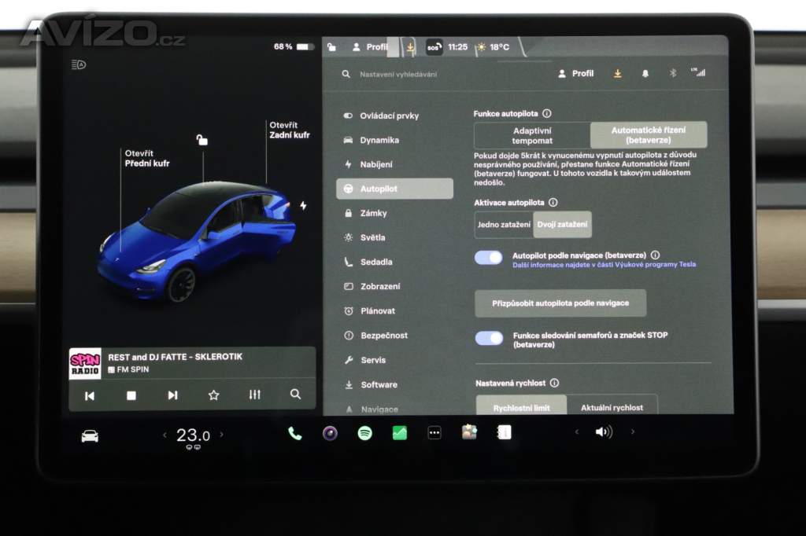Open Profil dropdown in settings header

576,73
